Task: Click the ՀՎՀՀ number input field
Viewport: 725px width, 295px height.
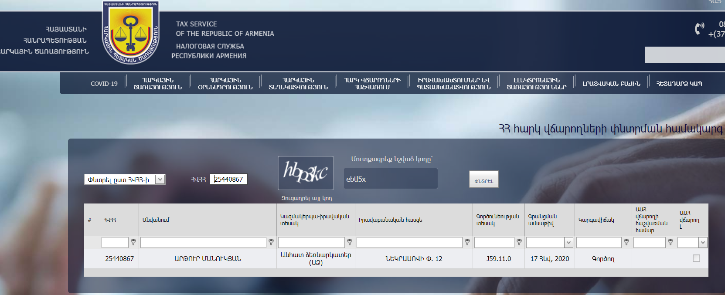Action: [x=229, y=180]
